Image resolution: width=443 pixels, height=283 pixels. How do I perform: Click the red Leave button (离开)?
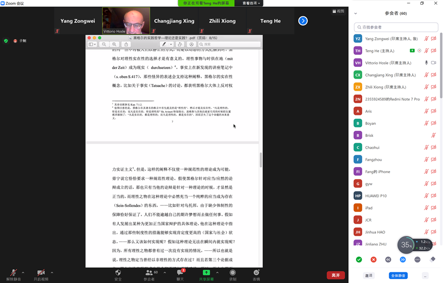point(335,275)
